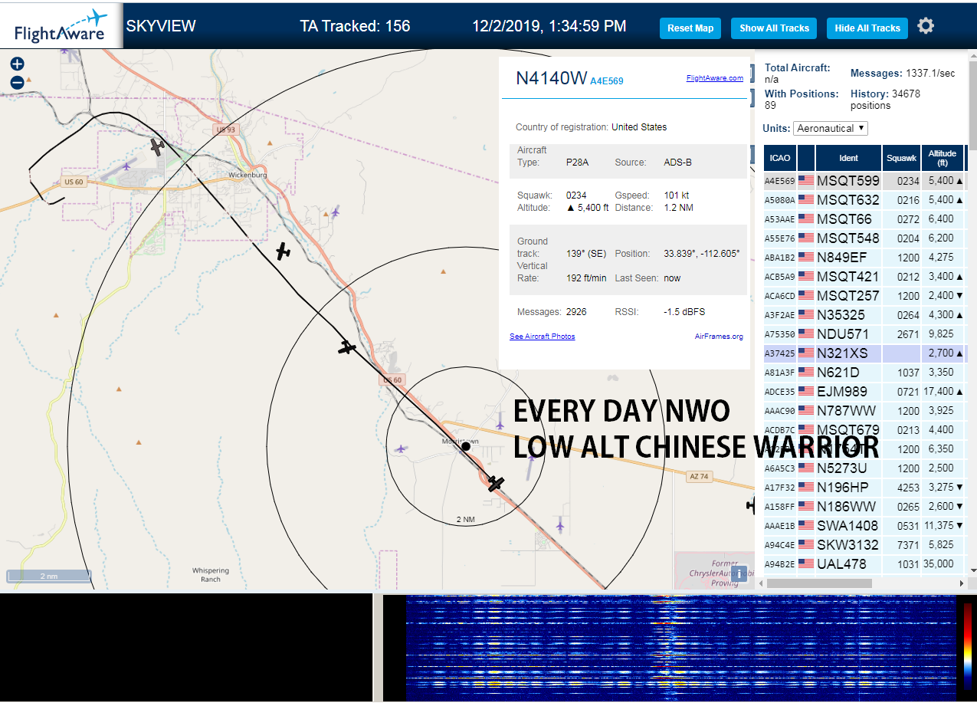Image resolution: width=977 pixels, height=703 pixels.
Task: Click the horizontal scrollbar under aircraft table
Action: pyautogui.click(x=819, y=583)
